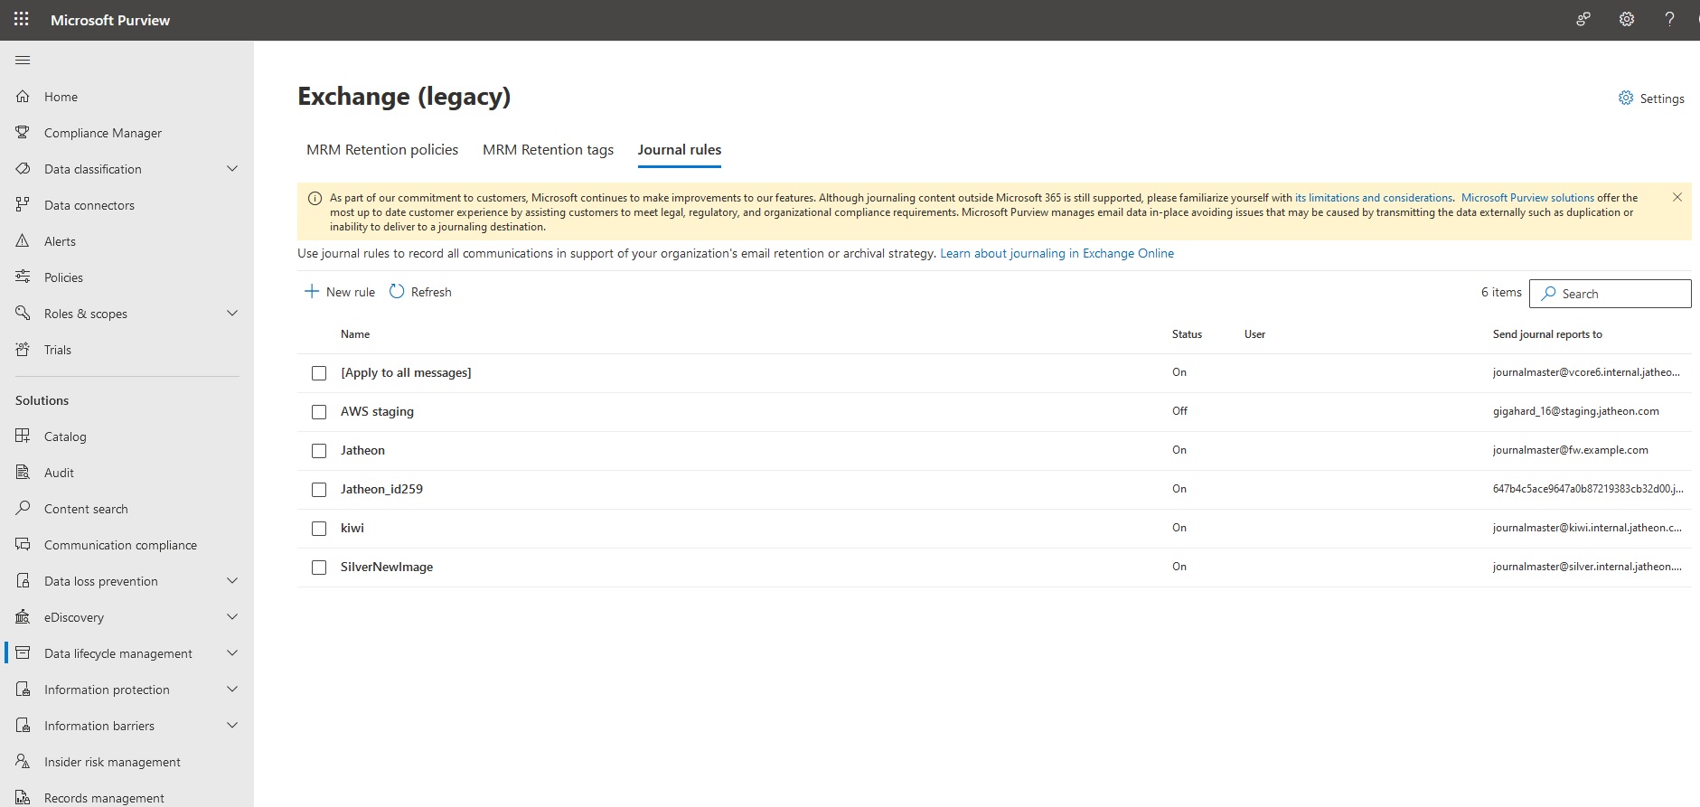
Task: Open the Jatheon_id259 rule name
Action: tap(381, 490)
